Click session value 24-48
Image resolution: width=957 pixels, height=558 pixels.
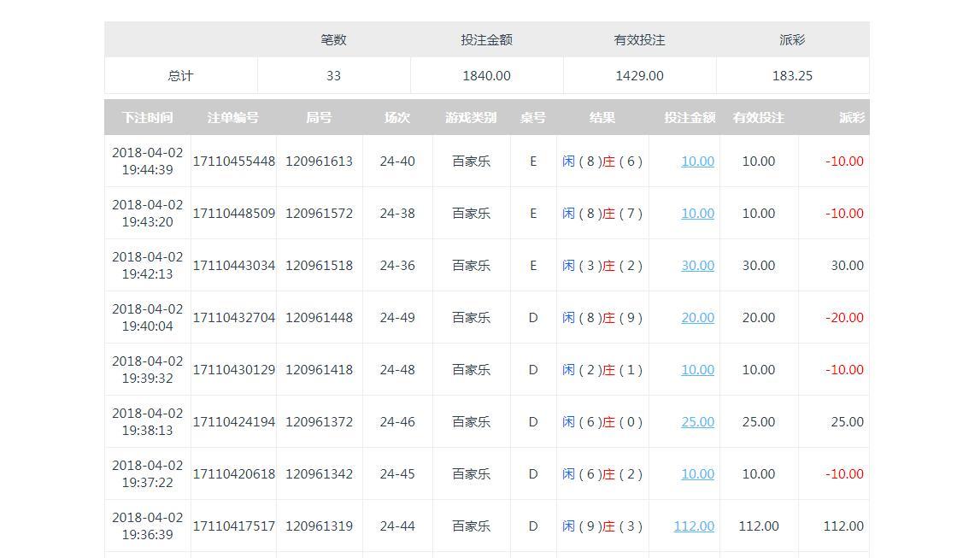pyautogui.click(x=397, y=369)
